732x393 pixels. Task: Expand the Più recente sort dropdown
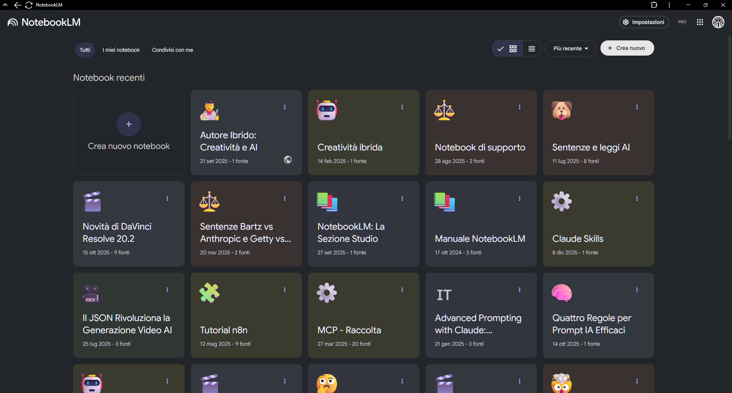[570, 48]
